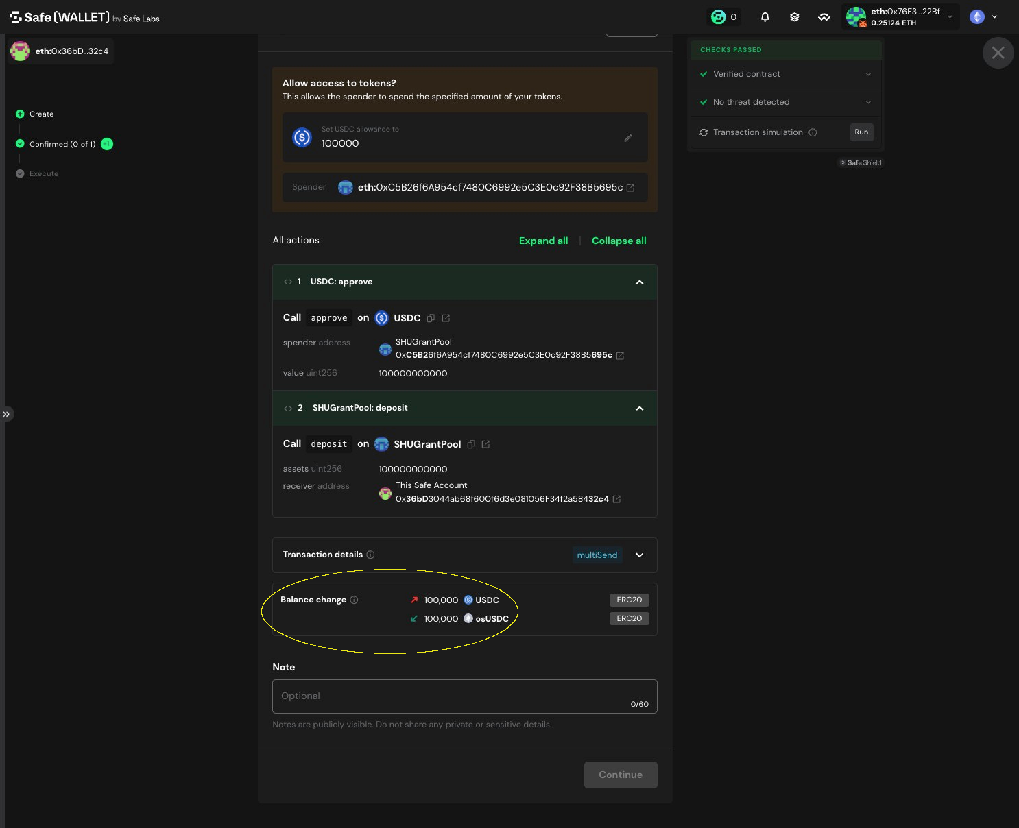1019x828 pixels.
Task: Select the Create step
Action: 35,114
